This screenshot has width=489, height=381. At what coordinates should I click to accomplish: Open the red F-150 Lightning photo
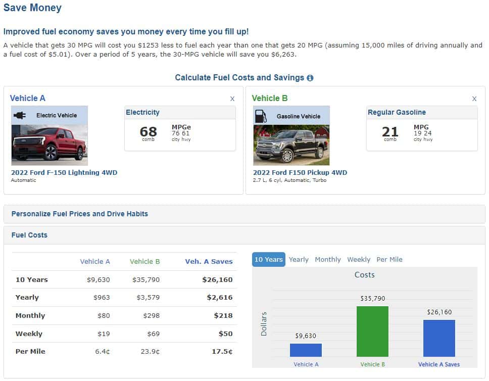click(50, 145)
